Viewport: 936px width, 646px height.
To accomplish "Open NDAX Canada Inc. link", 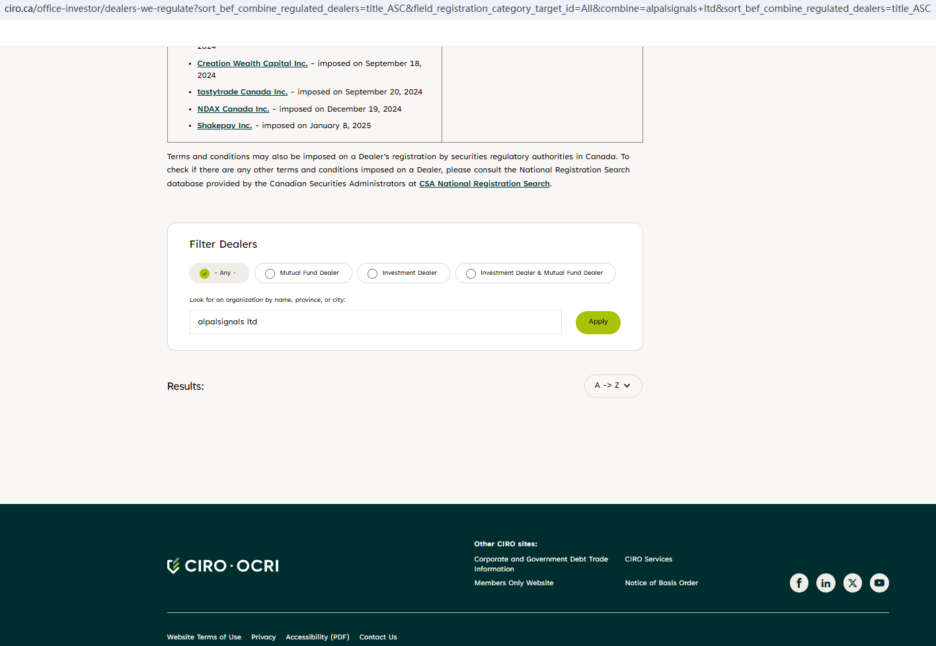I will pos(233,109).
